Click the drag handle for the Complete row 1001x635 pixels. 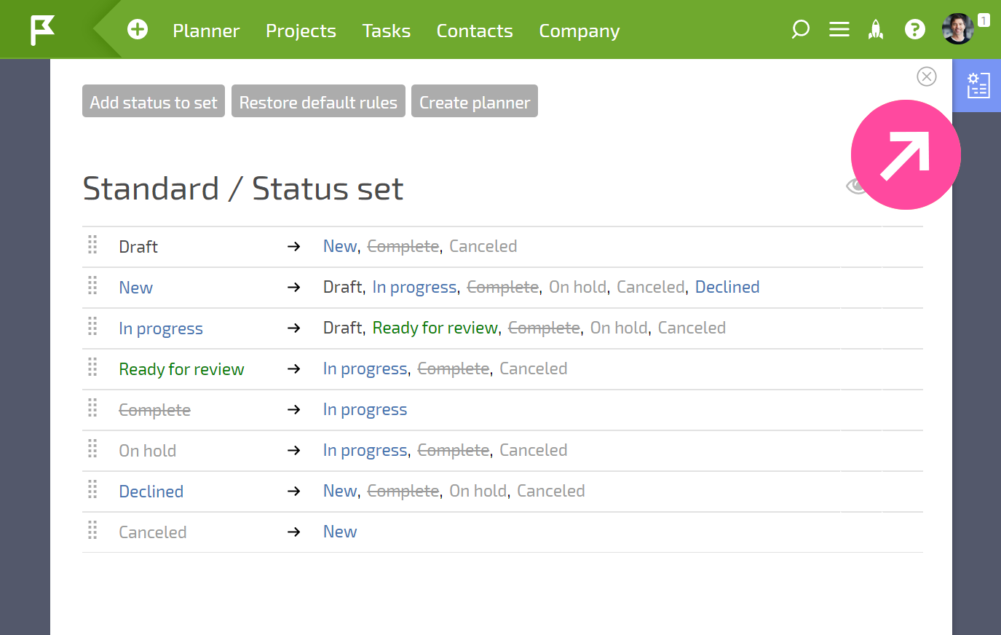(92, 408)
